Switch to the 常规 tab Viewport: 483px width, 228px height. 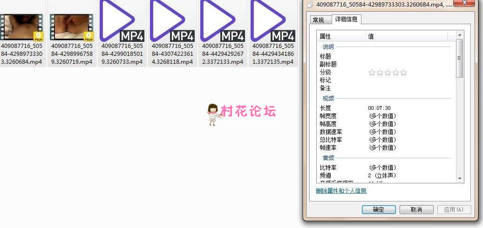tap(319, 20)
